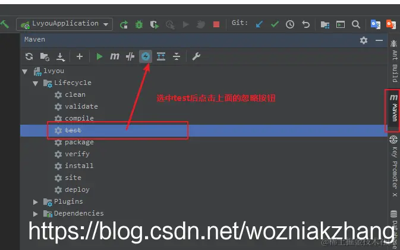Toggle Offline Mode in Maven toolbar
Image resolution: width=400 pixels, height=250 pixels.
pyautogui.click(x=130, y=56)
